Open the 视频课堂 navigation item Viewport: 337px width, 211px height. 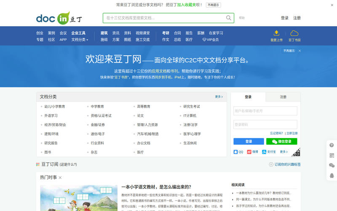click(x=143, y=33)
